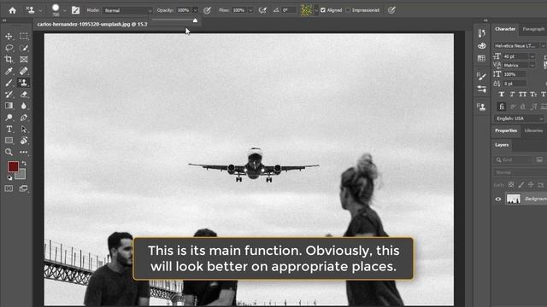This screenshot has width=547, height=307.
Task: Open the Edit Toolbar three-dots menu
Action: (24, 152)
